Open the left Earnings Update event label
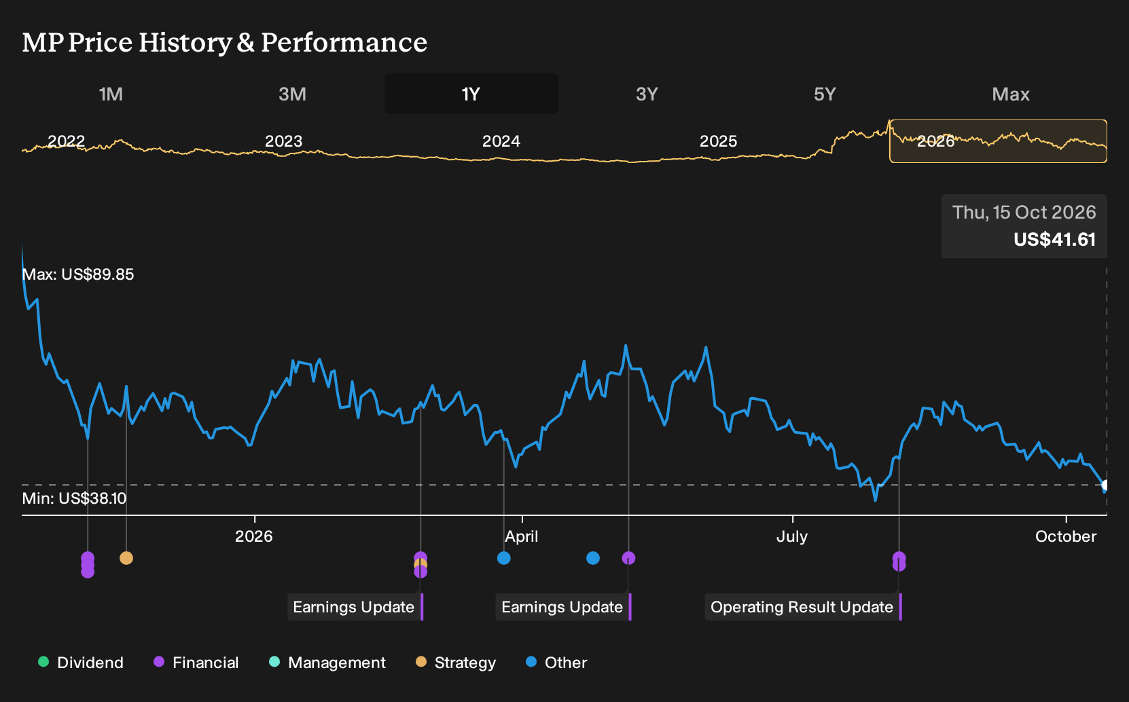This screenshot has height=702, width=1129. 355,607
